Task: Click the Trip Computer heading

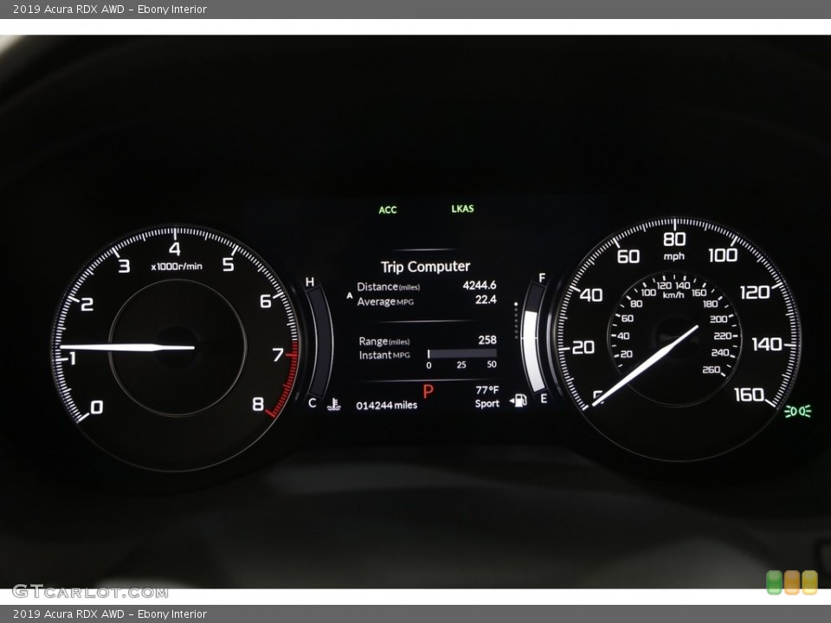Action: (x=425, y=267)
